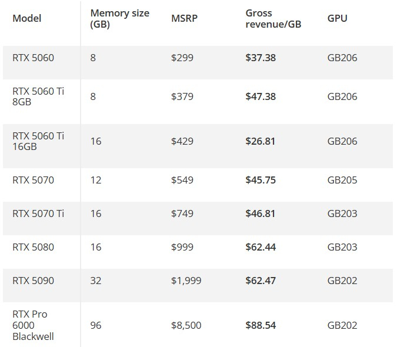Click the RTX 5090 model name
This screenshot has height=347, width=397.
tap(33, 281)
